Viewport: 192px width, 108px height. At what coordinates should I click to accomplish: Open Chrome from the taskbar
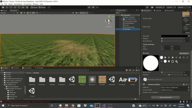(x=73, y=105)
